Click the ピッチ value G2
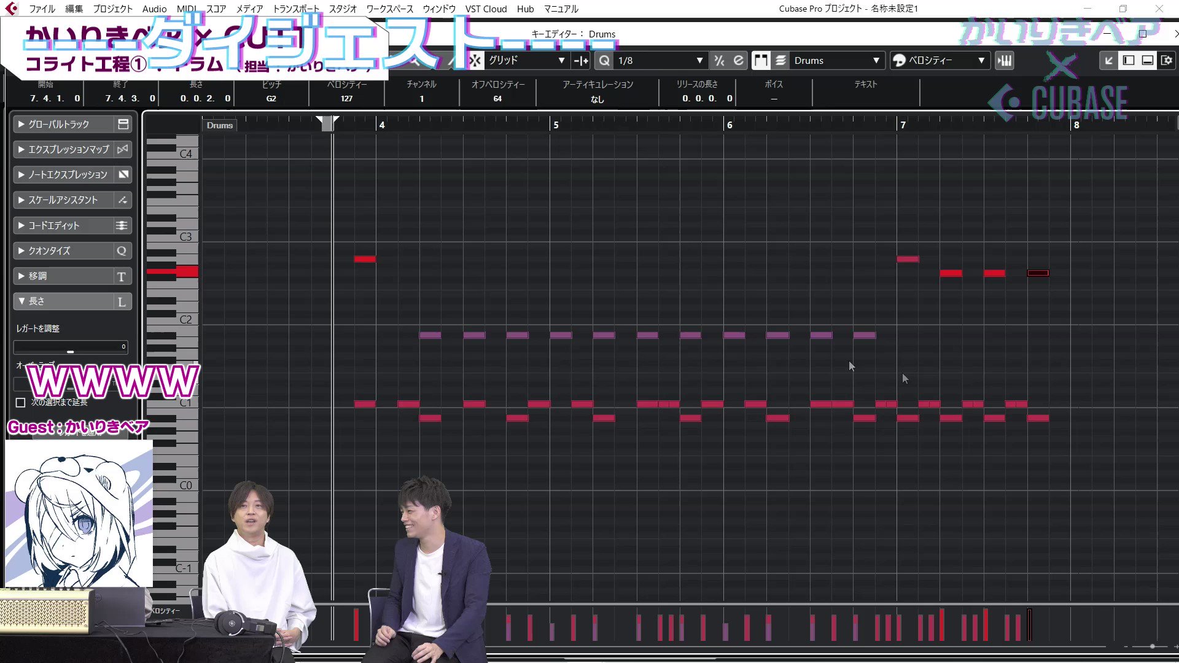Image resolution: width=1179 pixels, height=663 pixels. tap(271, 98)
